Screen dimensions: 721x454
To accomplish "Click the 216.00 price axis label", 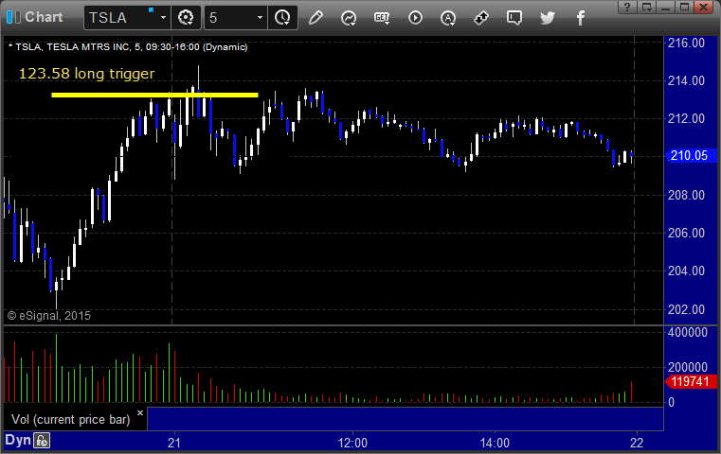I will coord(686,44).
